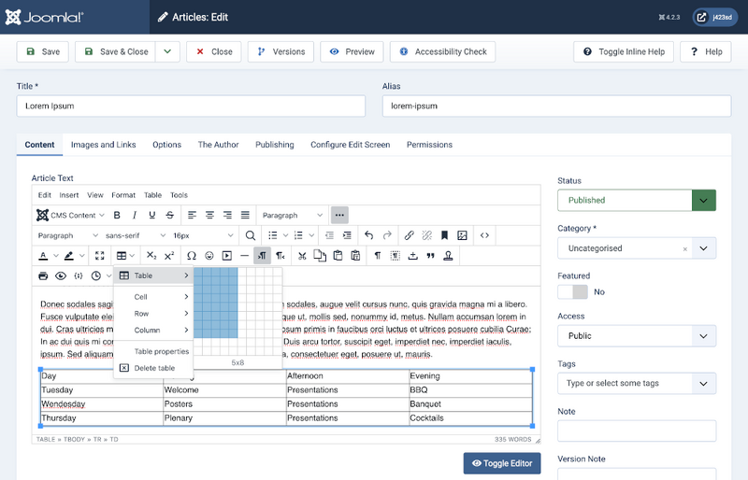Toggle show blocks outline

(395, 256)
